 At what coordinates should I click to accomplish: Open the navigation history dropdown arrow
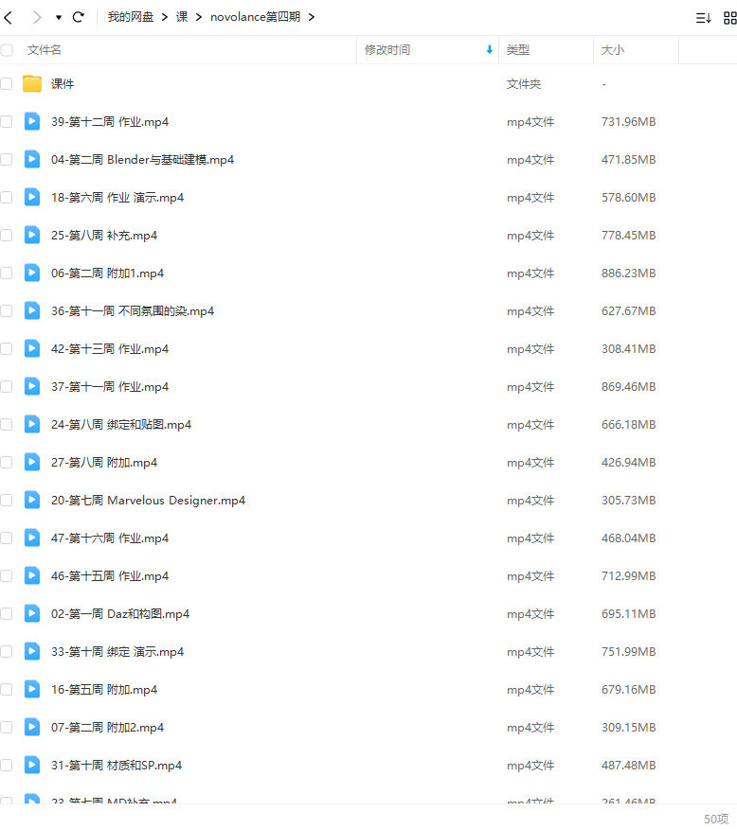58,17
